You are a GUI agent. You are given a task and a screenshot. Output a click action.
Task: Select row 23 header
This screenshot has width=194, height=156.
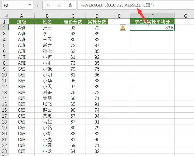point(4,151)
